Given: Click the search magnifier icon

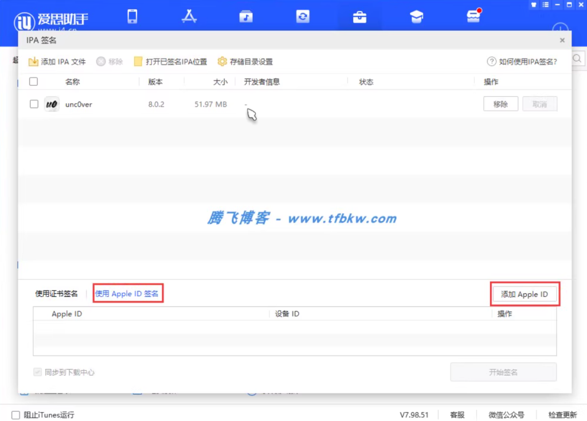Looking at the screenshot, I should [x=577, y=58].
